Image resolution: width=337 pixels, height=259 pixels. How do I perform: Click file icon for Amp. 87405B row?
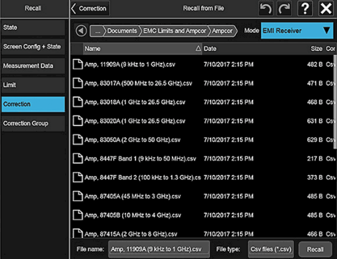coord(78,215)
